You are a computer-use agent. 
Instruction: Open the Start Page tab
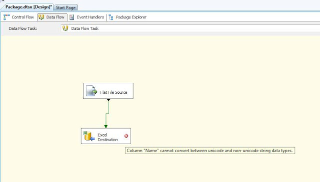coord(65,7)
